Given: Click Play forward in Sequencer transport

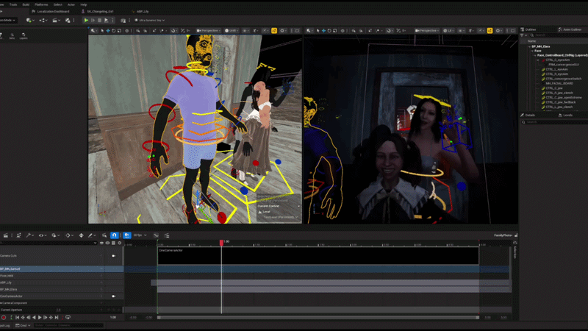Looking at the screenshot, I should (x=40, y=318).
